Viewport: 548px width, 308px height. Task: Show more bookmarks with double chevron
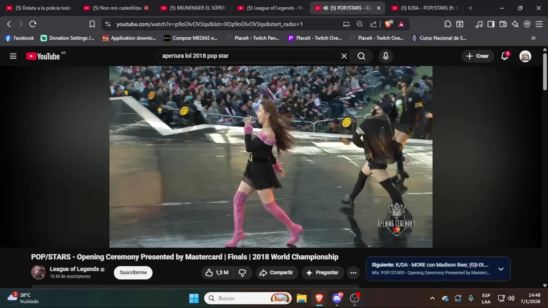click(x=533, y=38)
